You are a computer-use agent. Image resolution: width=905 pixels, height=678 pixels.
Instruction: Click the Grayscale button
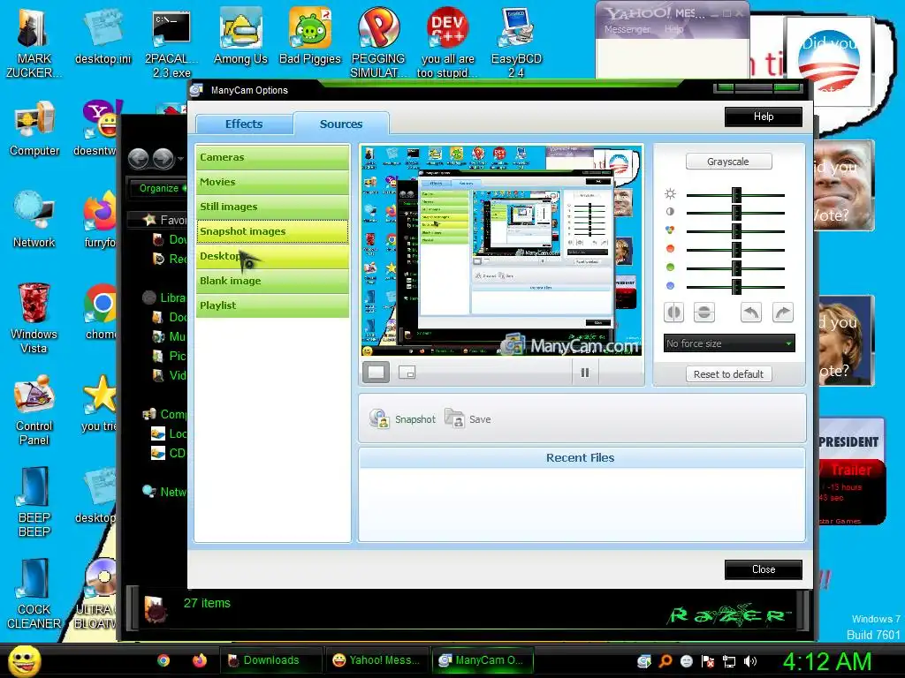click(x=728, y=162)
